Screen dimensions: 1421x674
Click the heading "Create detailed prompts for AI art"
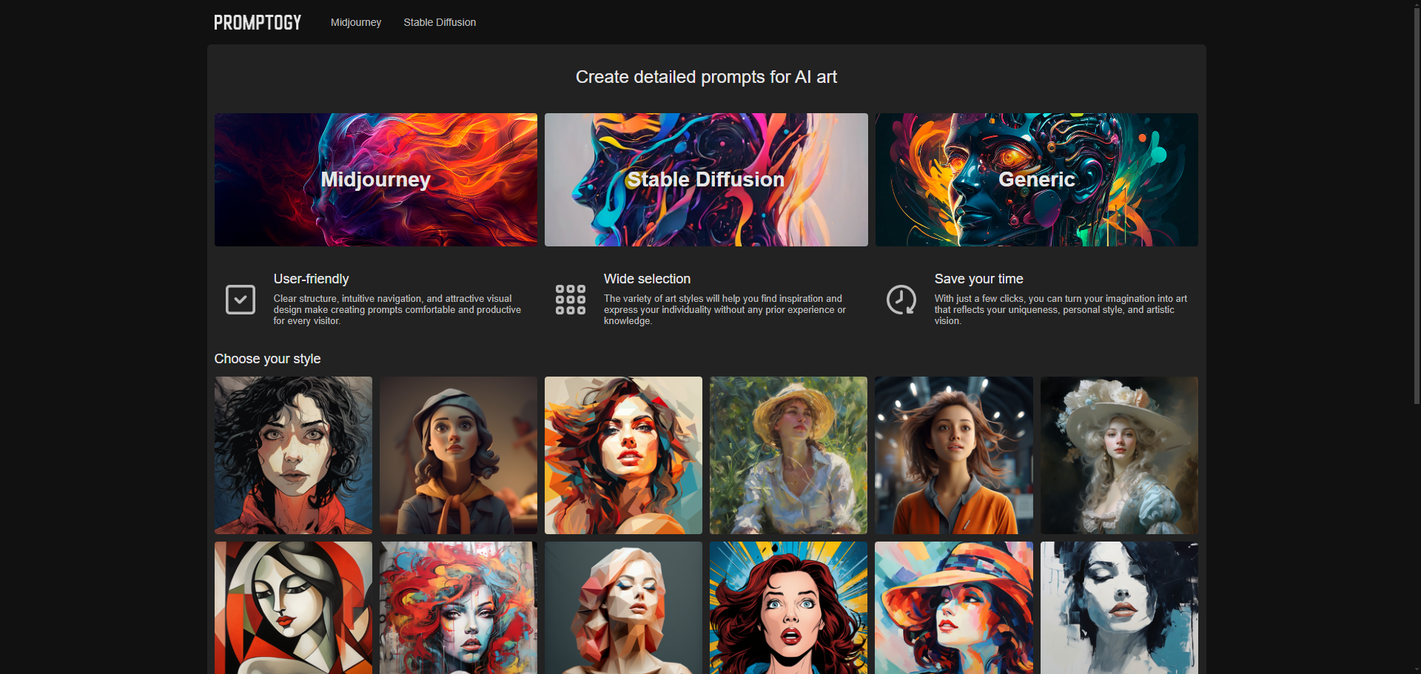(706, 77)
